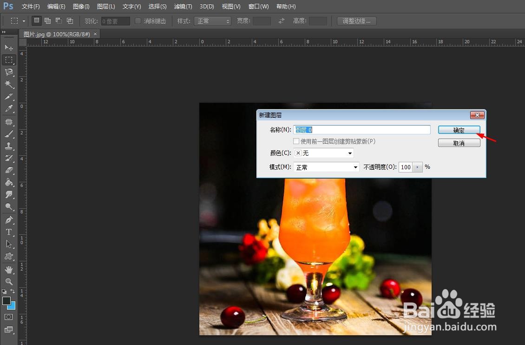The image size is (525, 345).
Task: Open the 滤镜(T) menu
Action: pos(183,7)
